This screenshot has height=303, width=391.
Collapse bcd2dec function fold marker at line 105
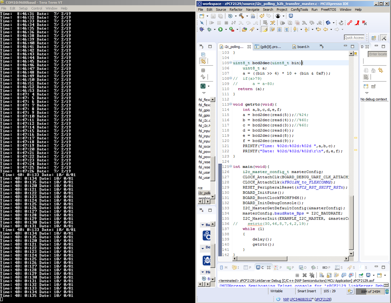(231, 63)
